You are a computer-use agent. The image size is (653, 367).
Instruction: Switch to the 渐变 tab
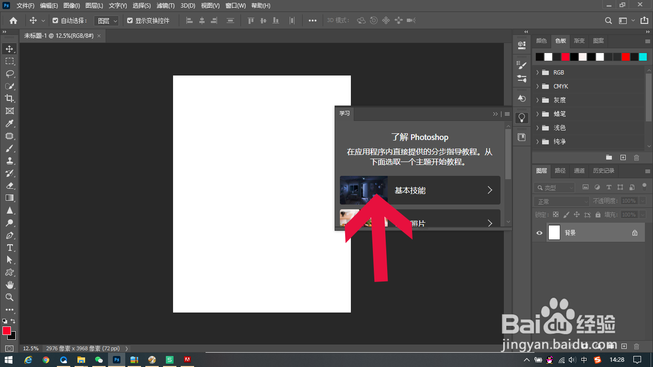point(579,41)
